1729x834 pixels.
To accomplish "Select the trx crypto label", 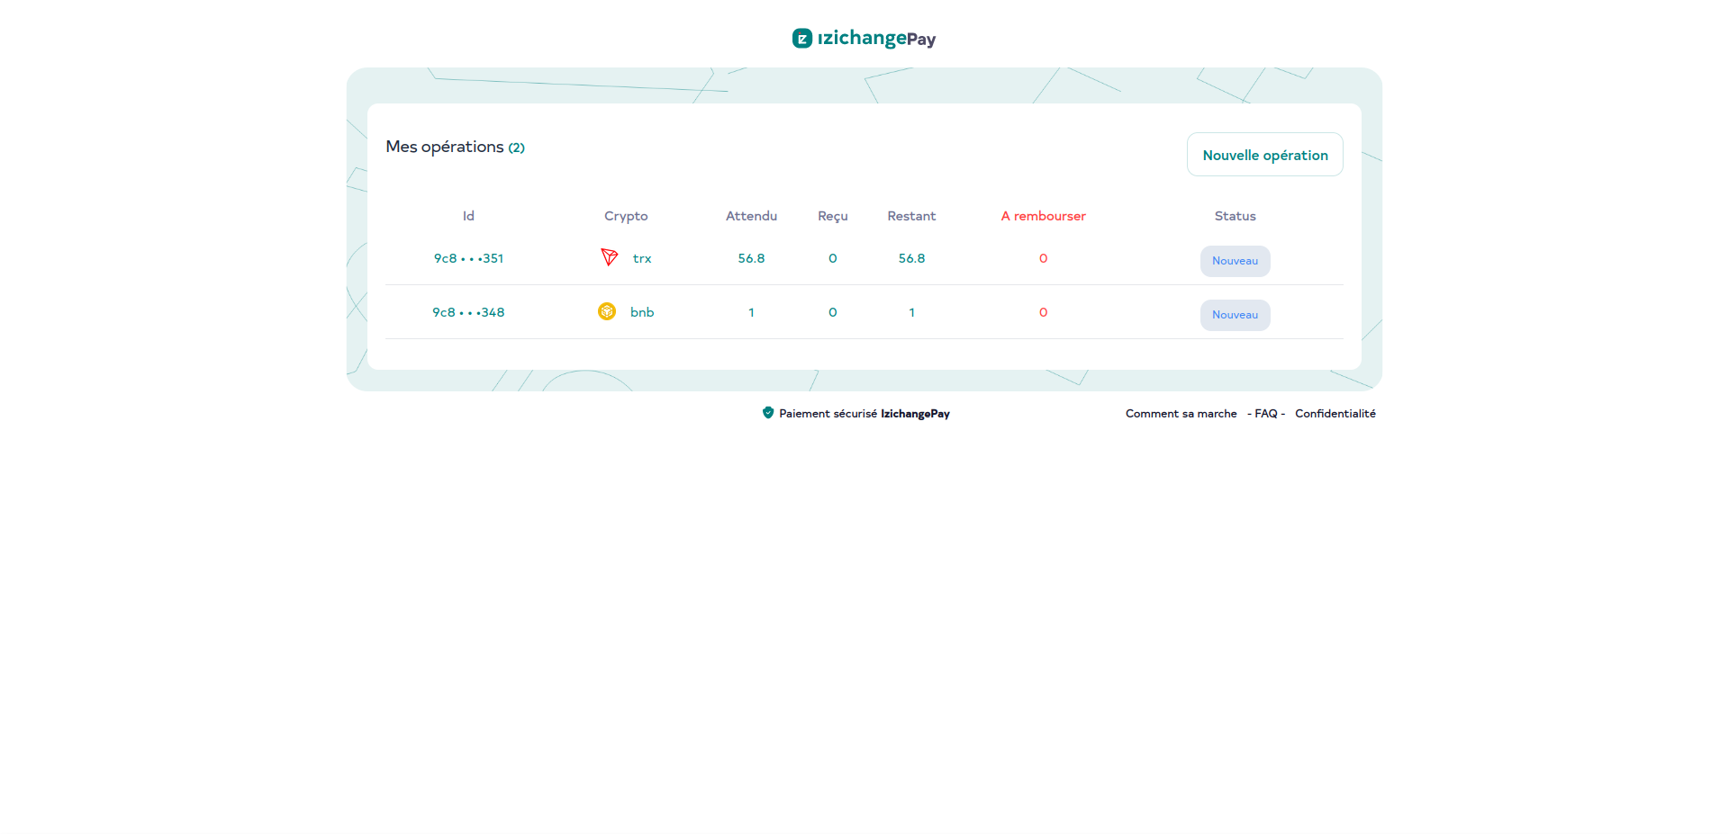I will coord(642,258).
